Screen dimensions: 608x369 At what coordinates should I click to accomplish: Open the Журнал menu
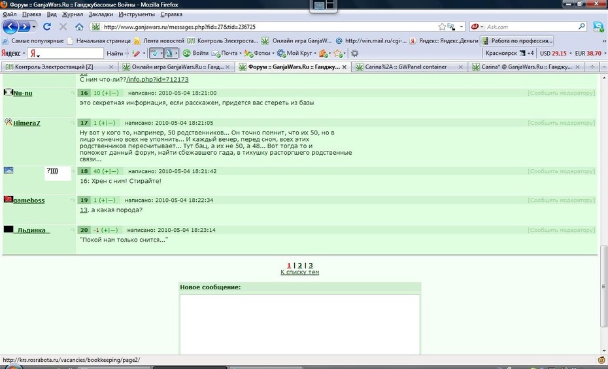pyautogui.click(x=73, y=14)
